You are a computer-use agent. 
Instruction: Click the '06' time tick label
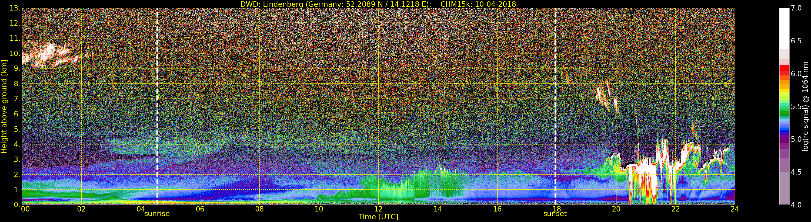(200, 209)
